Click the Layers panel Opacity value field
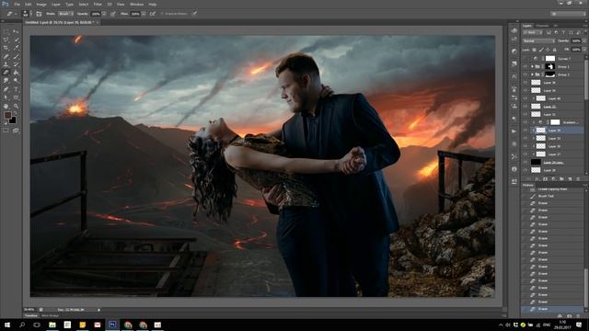The height and width of the screenshot is (331, 589). [x=575, y=40]
